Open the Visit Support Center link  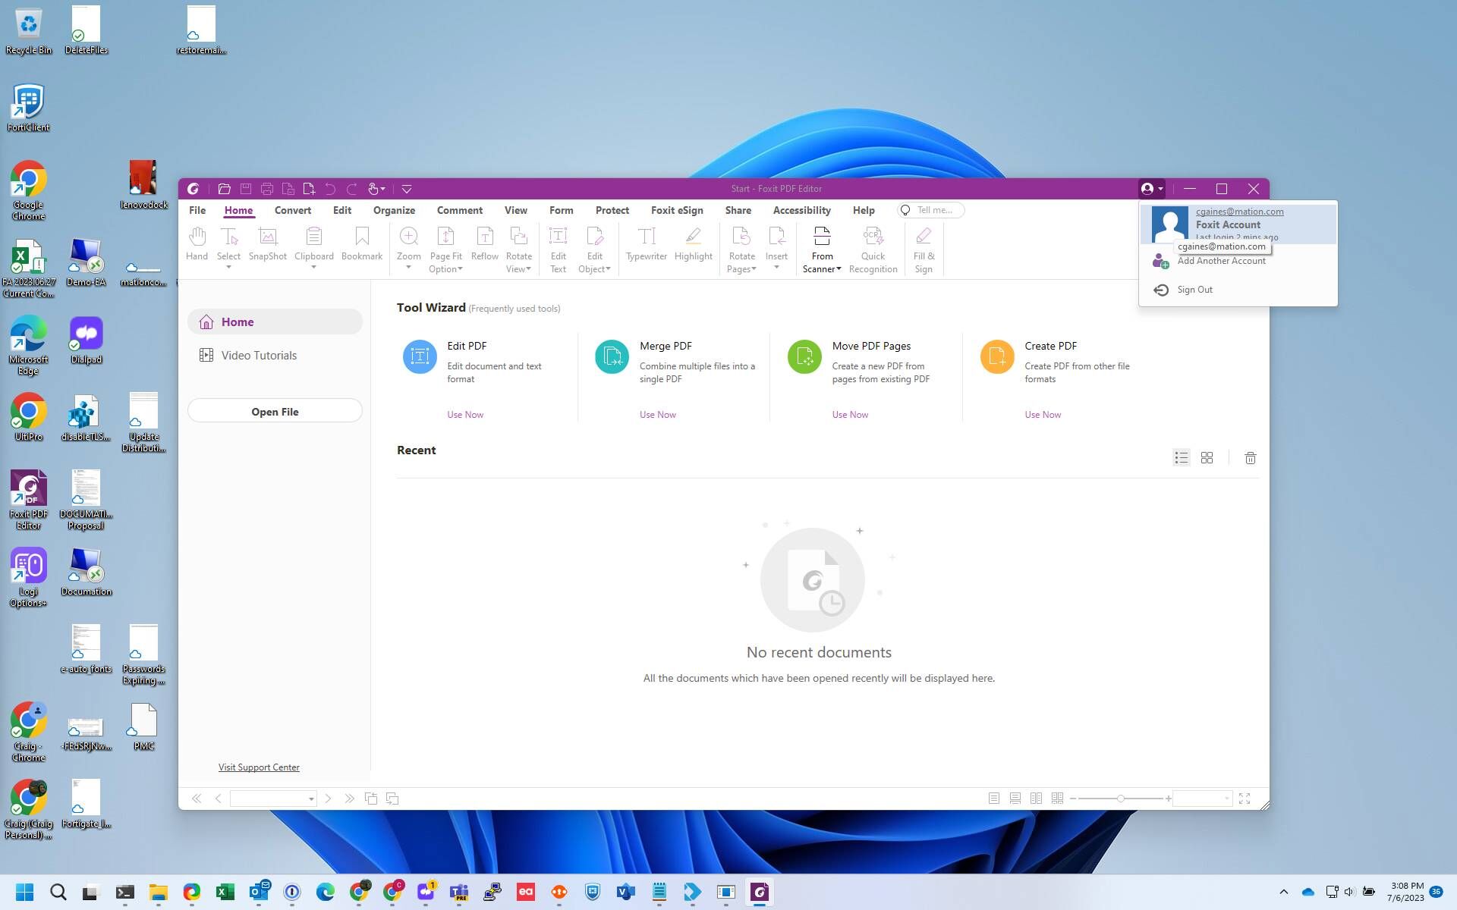[x=259, y=767]
